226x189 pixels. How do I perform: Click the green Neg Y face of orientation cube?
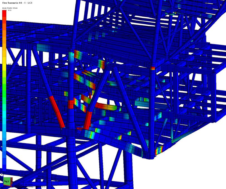pos(7,182)
